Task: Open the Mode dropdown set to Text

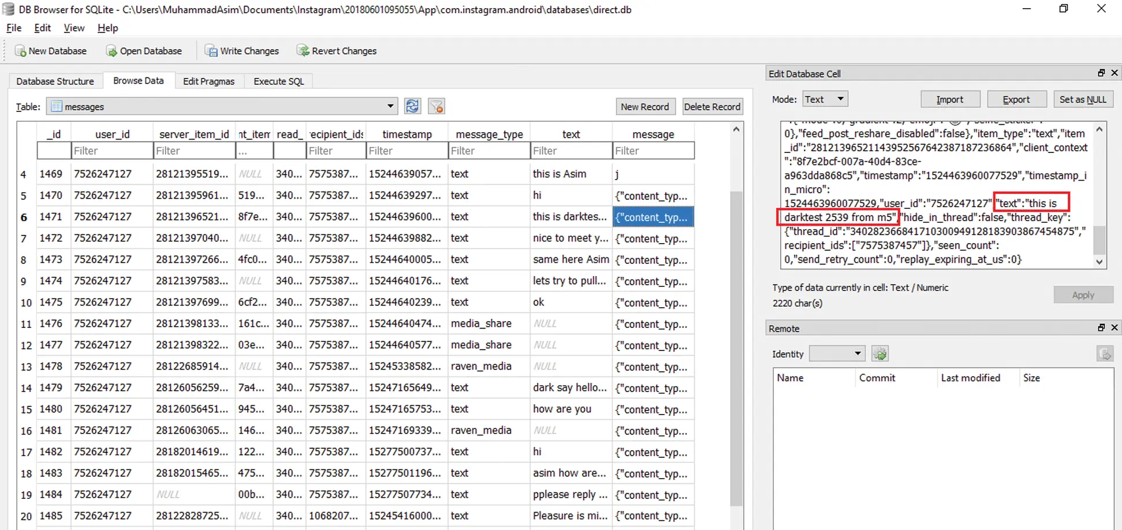Action: coord(825,99)
